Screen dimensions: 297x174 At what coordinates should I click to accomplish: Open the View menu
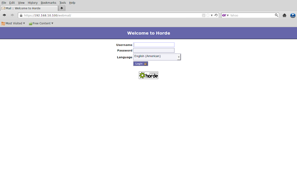pos(21,3)
